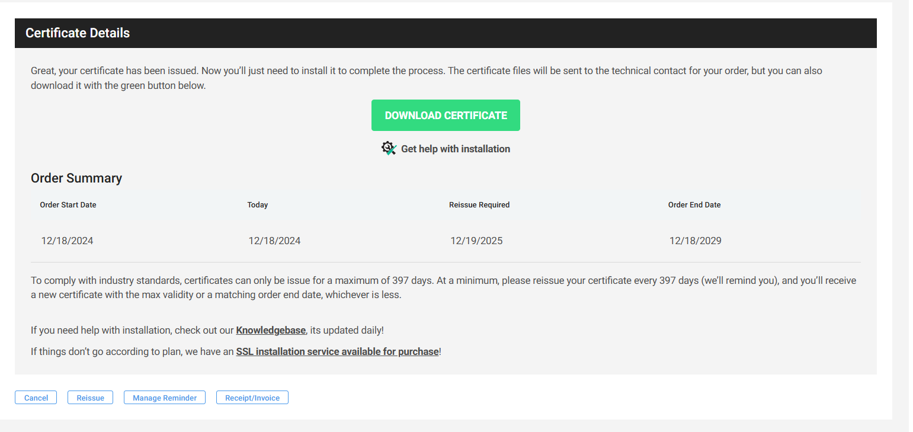The height and width of the screenshot is (432, 913).
Task: Click the 397 days compliance notice text
Action: point(443,287)
